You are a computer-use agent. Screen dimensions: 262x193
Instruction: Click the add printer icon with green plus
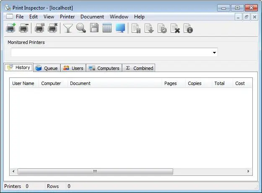click(x=11, y=28)
